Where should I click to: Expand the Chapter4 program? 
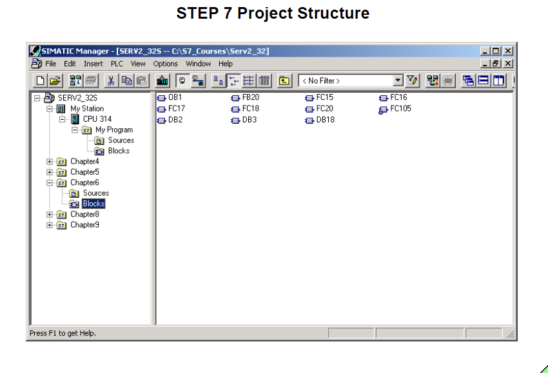pos(50,162)
